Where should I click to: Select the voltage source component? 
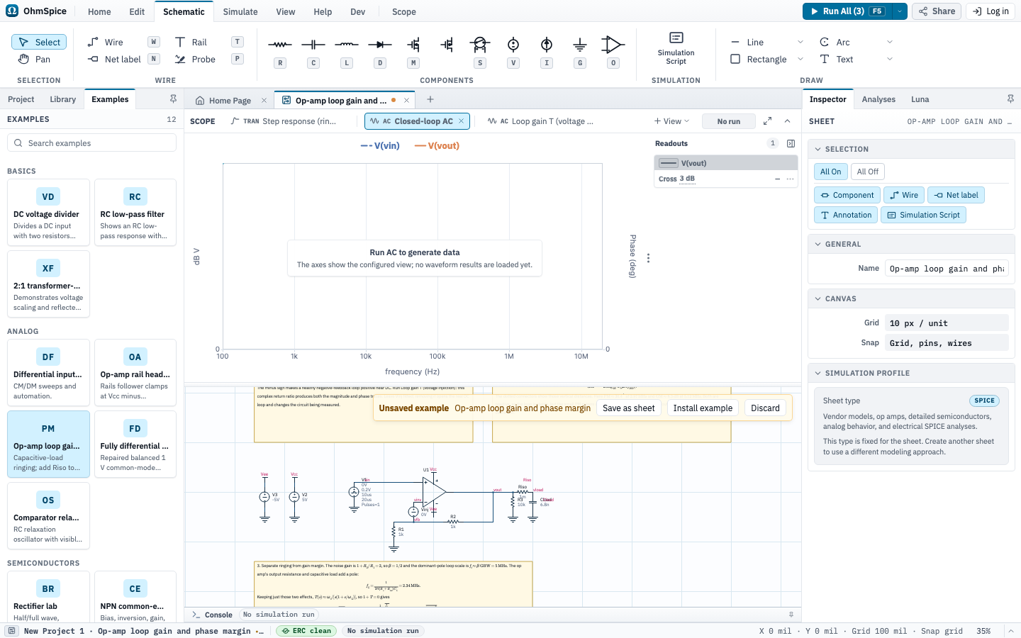coord(513,45)
